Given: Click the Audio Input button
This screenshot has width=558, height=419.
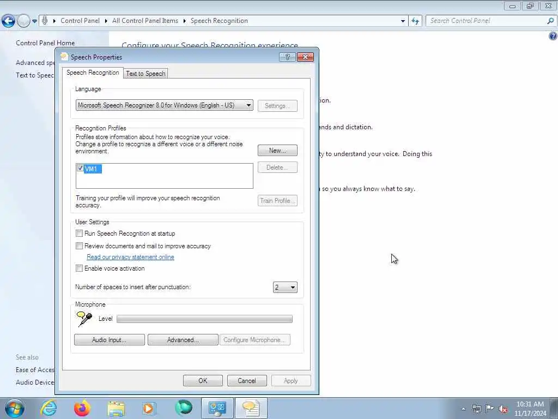Looking at the screenshot, I should [x=109, y=340].
